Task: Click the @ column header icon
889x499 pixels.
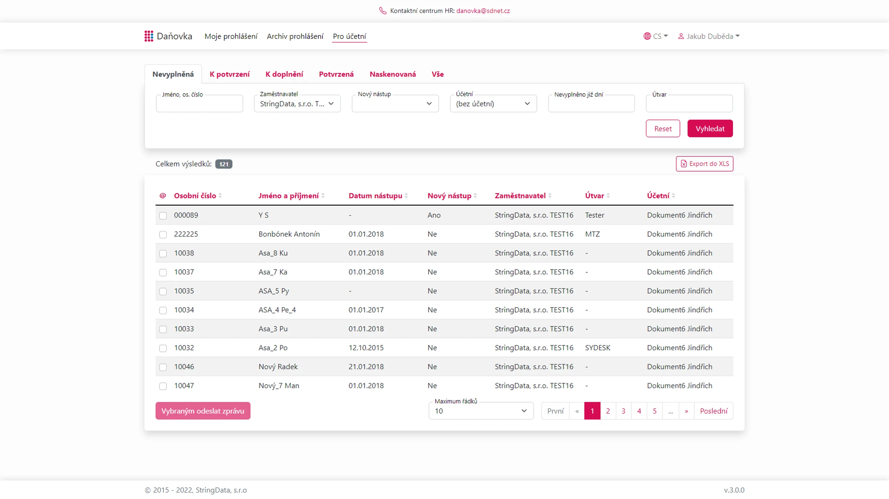Action: (163, 196)
